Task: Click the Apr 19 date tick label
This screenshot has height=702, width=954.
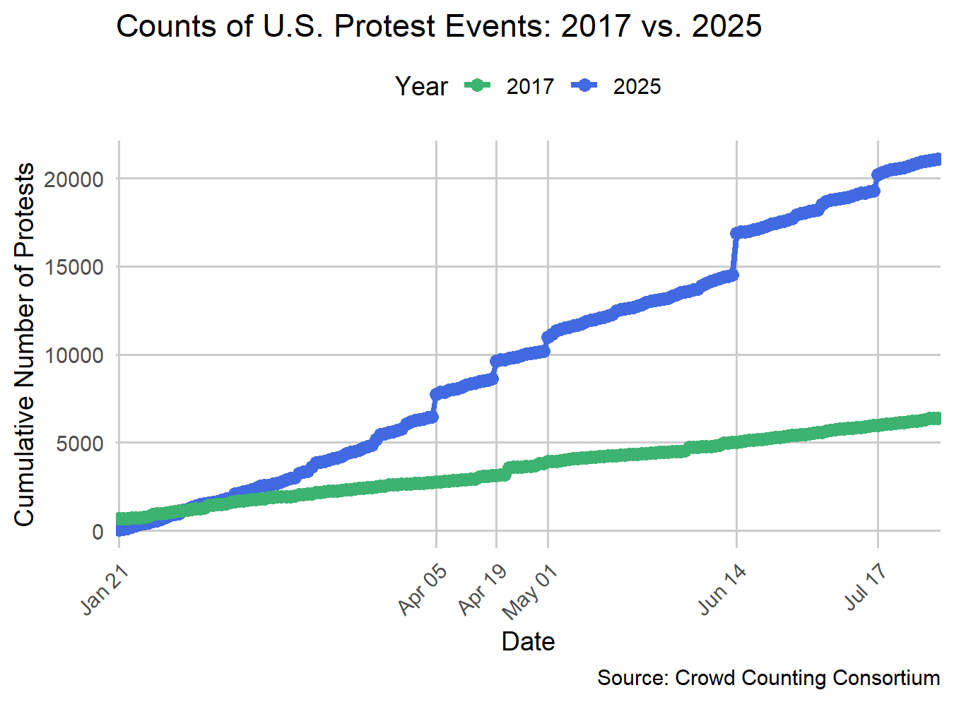Action: coord(483,589)
